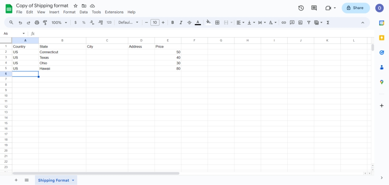Select cell B3 containing Texas
The image size is (389, 185).
click(62, 57)
